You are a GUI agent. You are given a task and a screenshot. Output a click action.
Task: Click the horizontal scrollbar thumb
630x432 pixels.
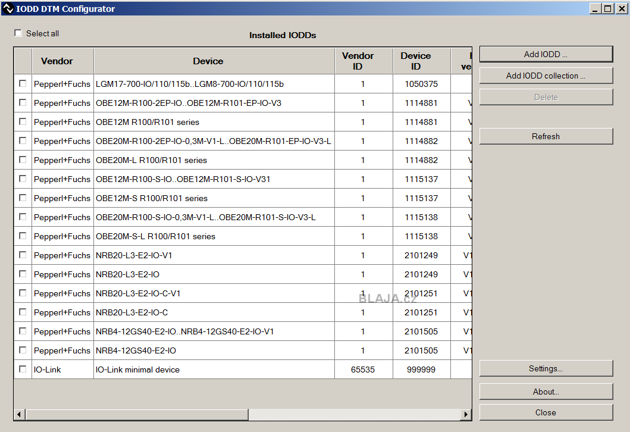[x=137, y=414]
